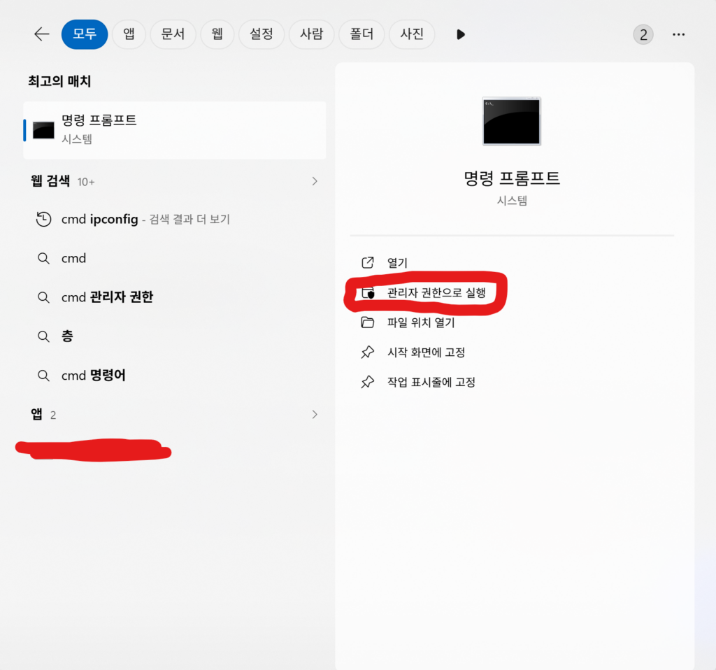Switch to the 웹 filter tab

217,34
